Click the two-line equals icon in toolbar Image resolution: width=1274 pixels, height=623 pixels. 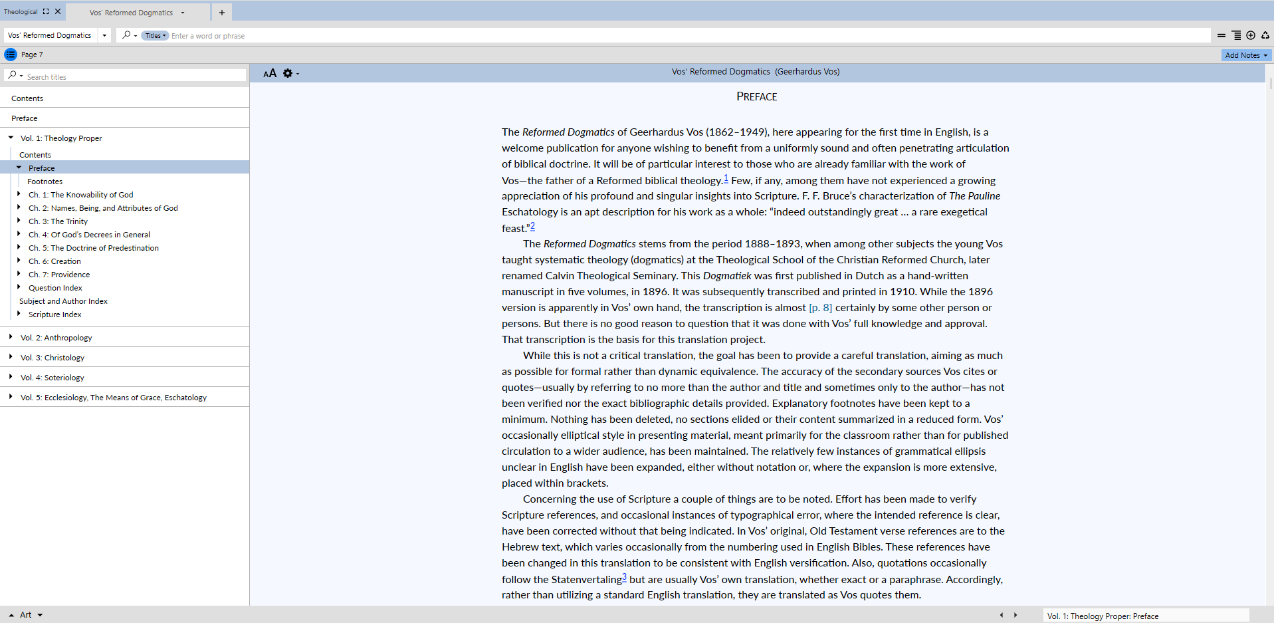click(x=1221, y=35)
